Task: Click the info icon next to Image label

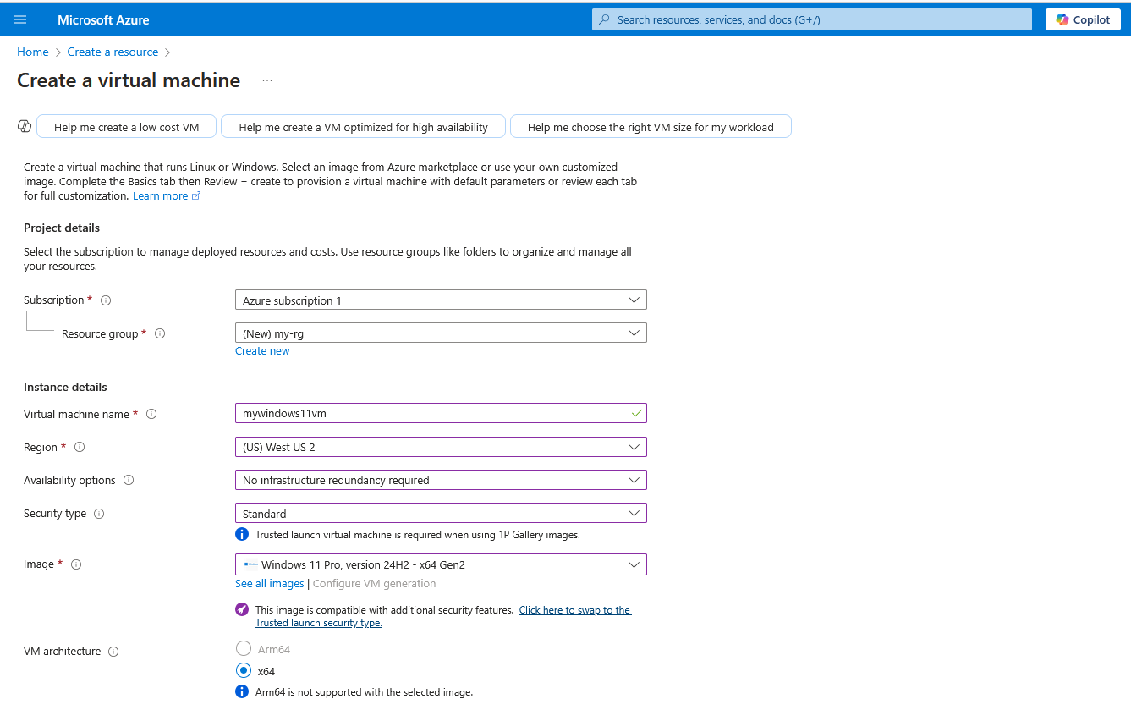Action: [76, 564]
